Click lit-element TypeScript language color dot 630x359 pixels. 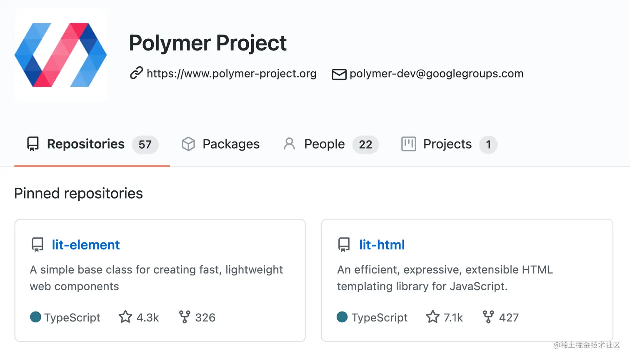[36, 317]
